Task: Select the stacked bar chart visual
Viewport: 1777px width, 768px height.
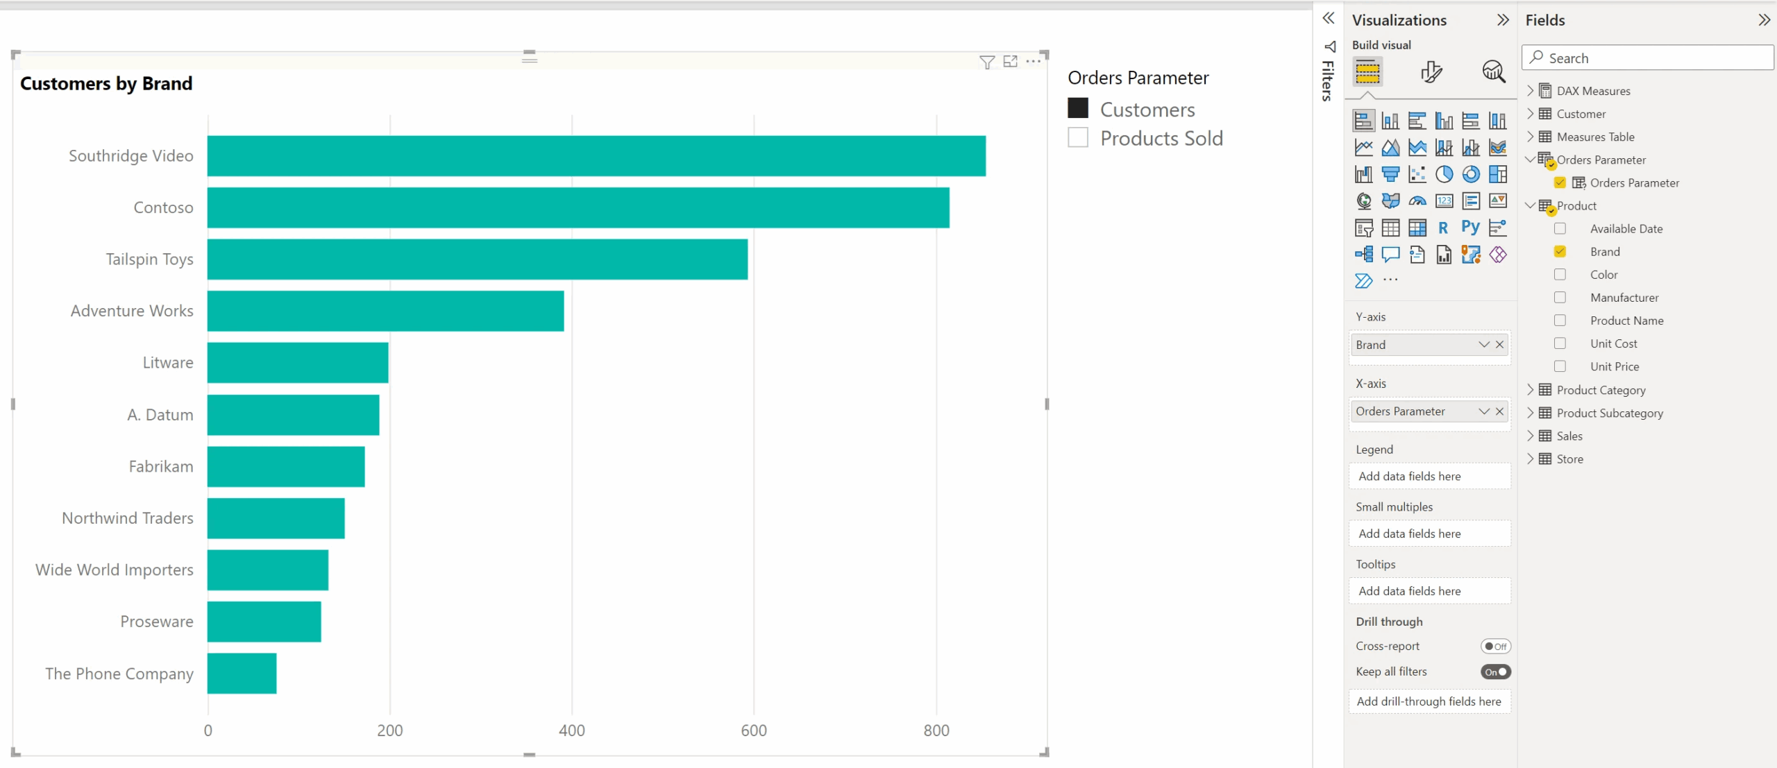Action: click(x=1363, y=121)
